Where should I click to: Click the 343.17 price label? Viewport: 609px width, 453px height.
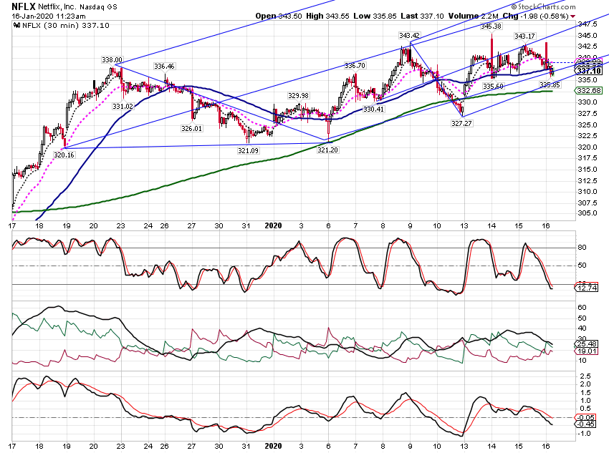pyautogui.click(x=524, y=36)
